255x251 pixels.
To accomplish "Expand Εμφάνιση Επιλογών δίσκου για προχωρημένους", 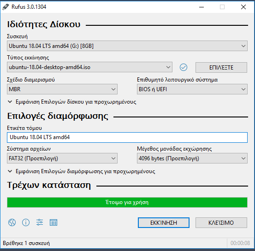I will tap(72, 102).
